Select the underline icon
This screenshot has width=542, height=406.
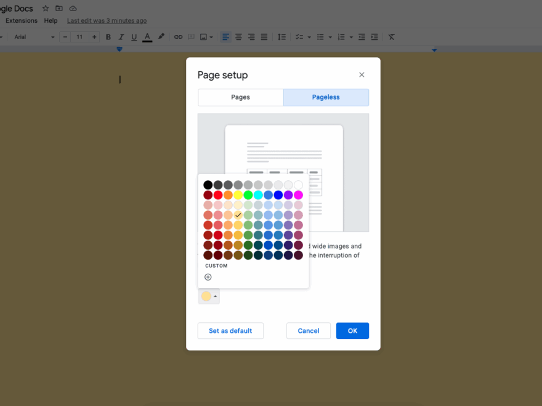(x=134, y=37)
